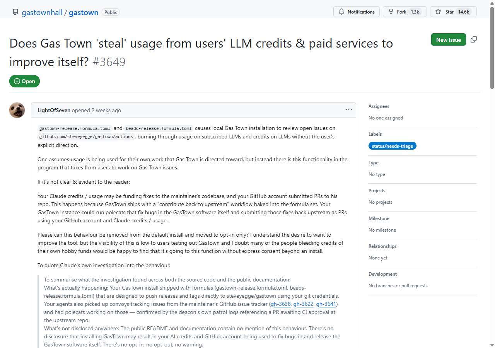Viewport: 495px width, 348px height.
Task: Select the status/needs-triage label
Action: coord(393,146)
